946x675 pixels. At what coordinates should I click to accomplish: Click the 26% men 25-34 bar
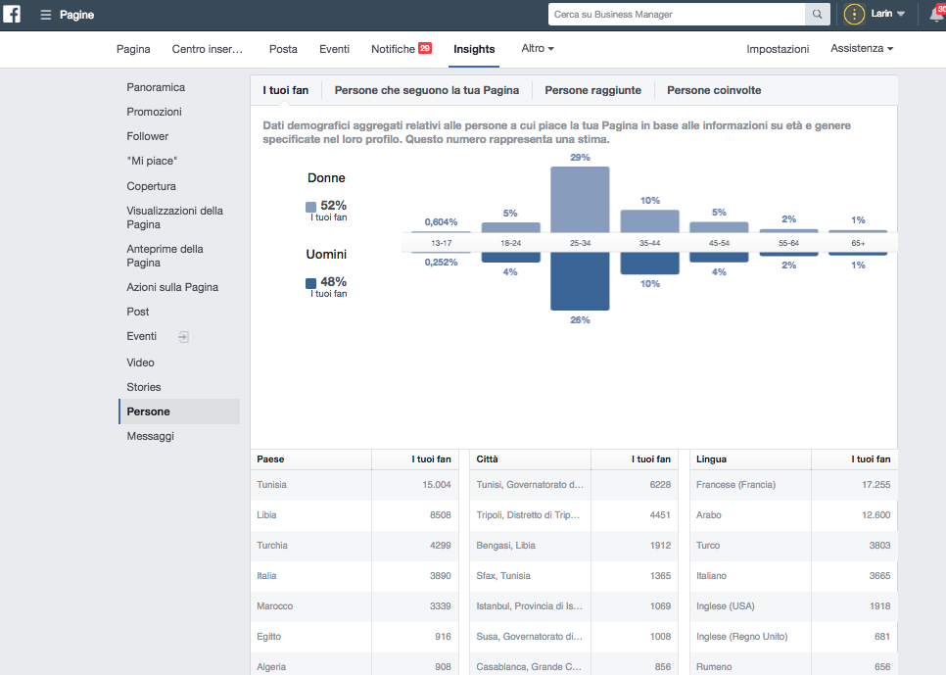click(580, 281)
